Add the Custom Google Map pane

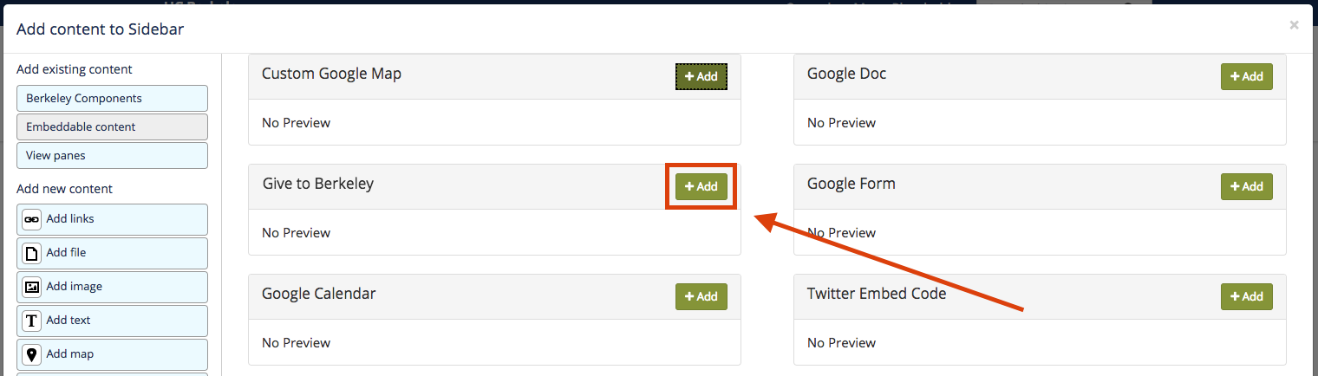pyautogui.click(x=701, y=76)
